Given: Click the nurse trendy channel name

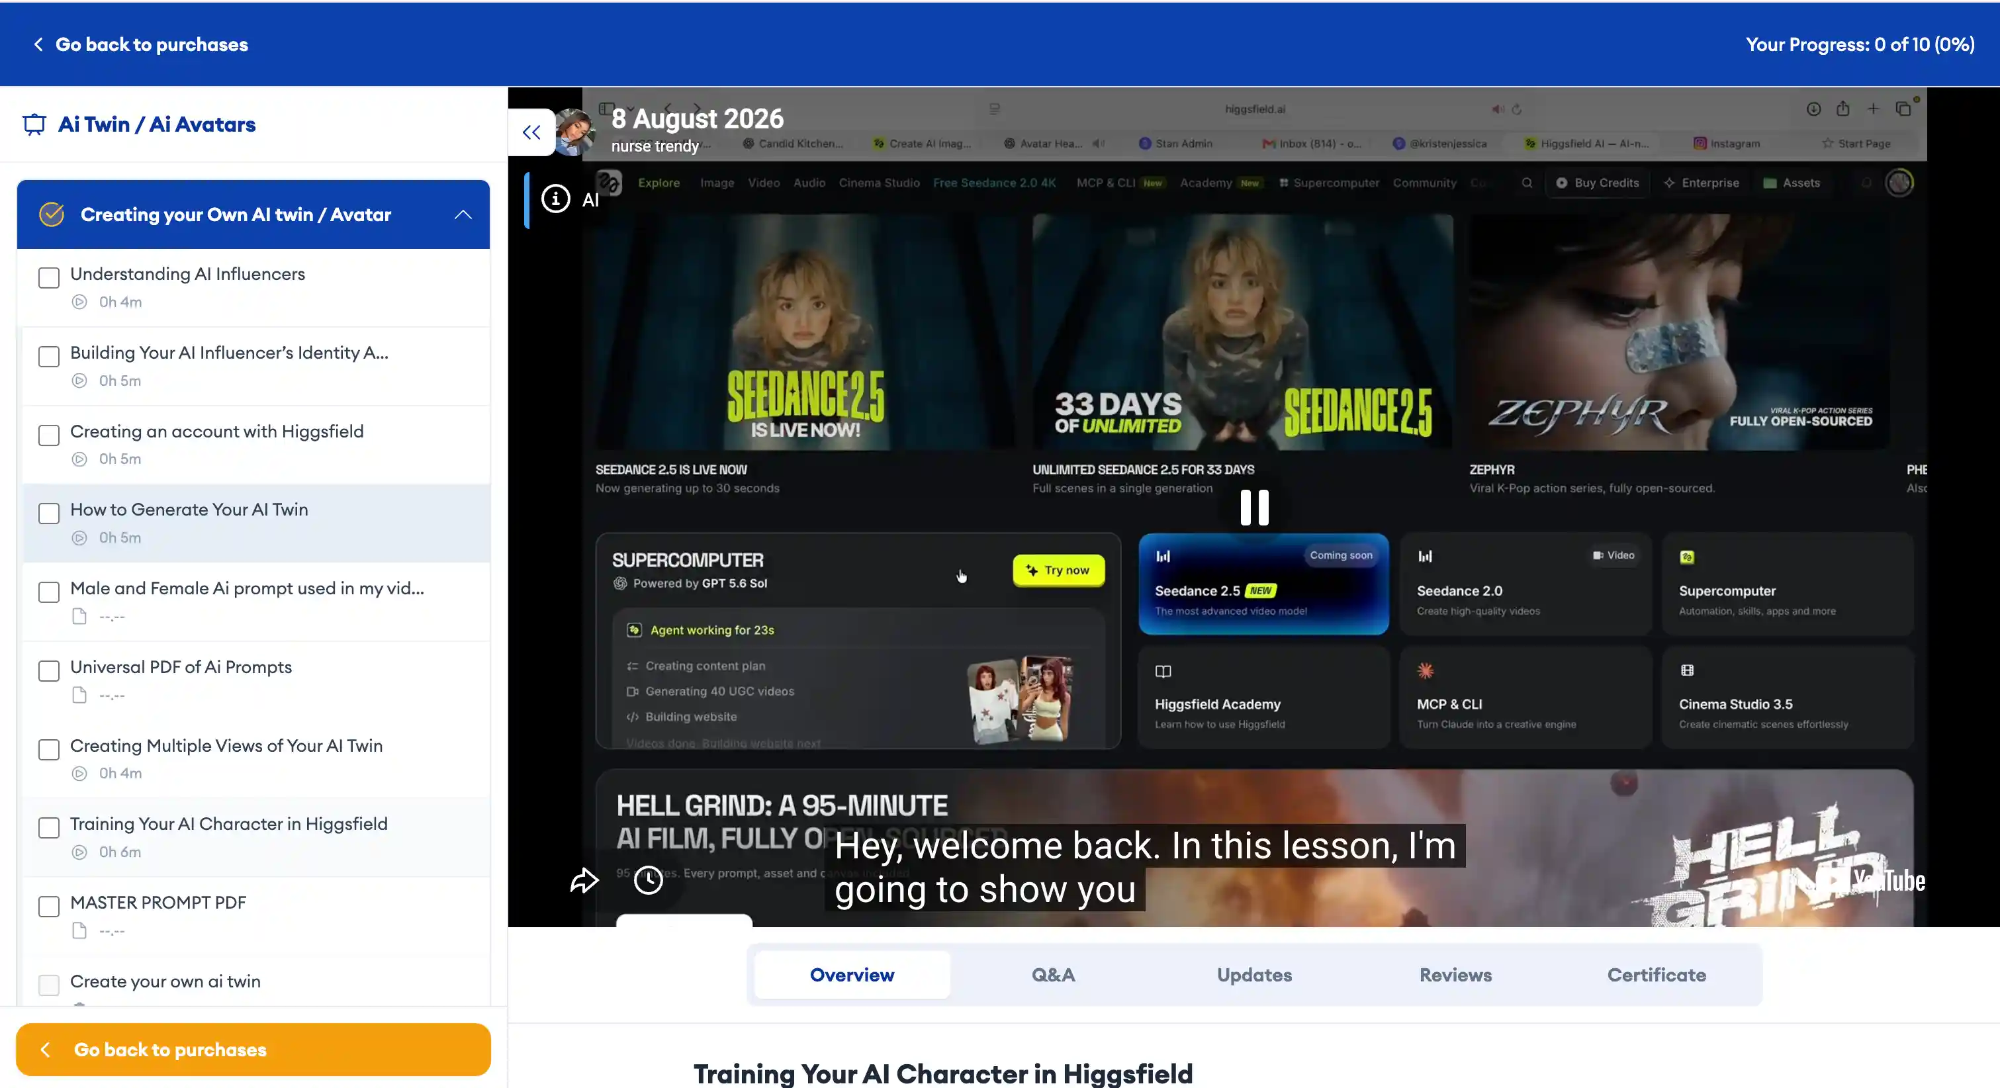Looking at the screenshot, I should [x=655, y=146].
